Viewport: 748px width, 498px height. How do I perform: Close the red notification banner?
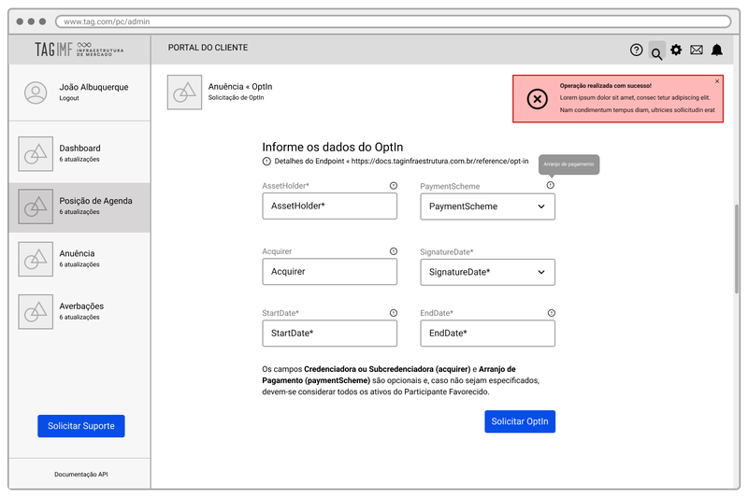pyautogui.click(x=717, y=81)
